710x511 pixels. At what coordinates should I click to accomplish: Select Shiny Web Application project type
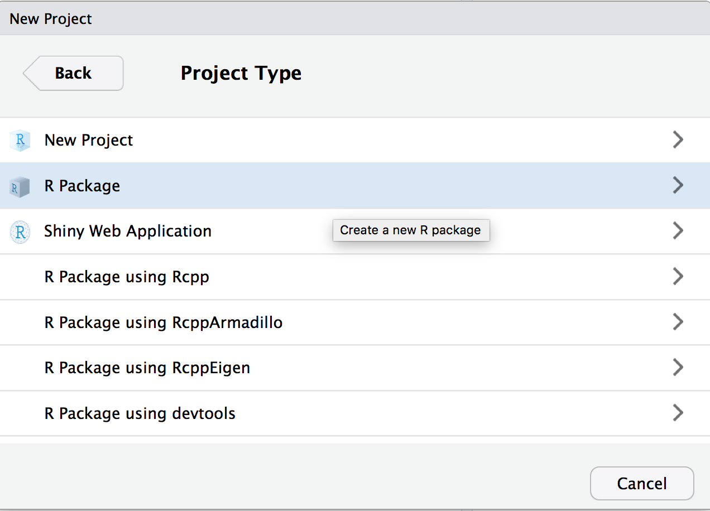(x=128, y=231)
